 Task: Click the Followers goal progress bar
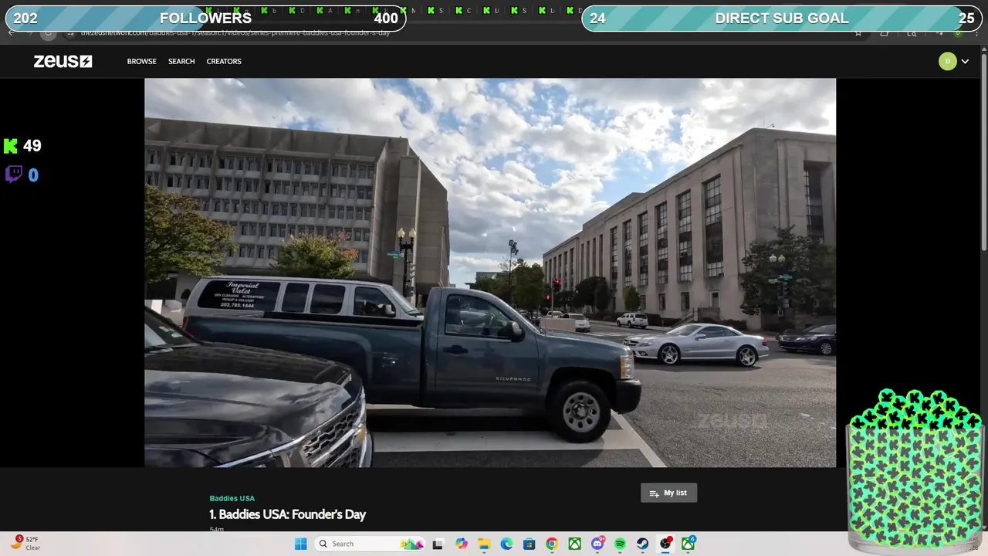click(x=205, y=19)
